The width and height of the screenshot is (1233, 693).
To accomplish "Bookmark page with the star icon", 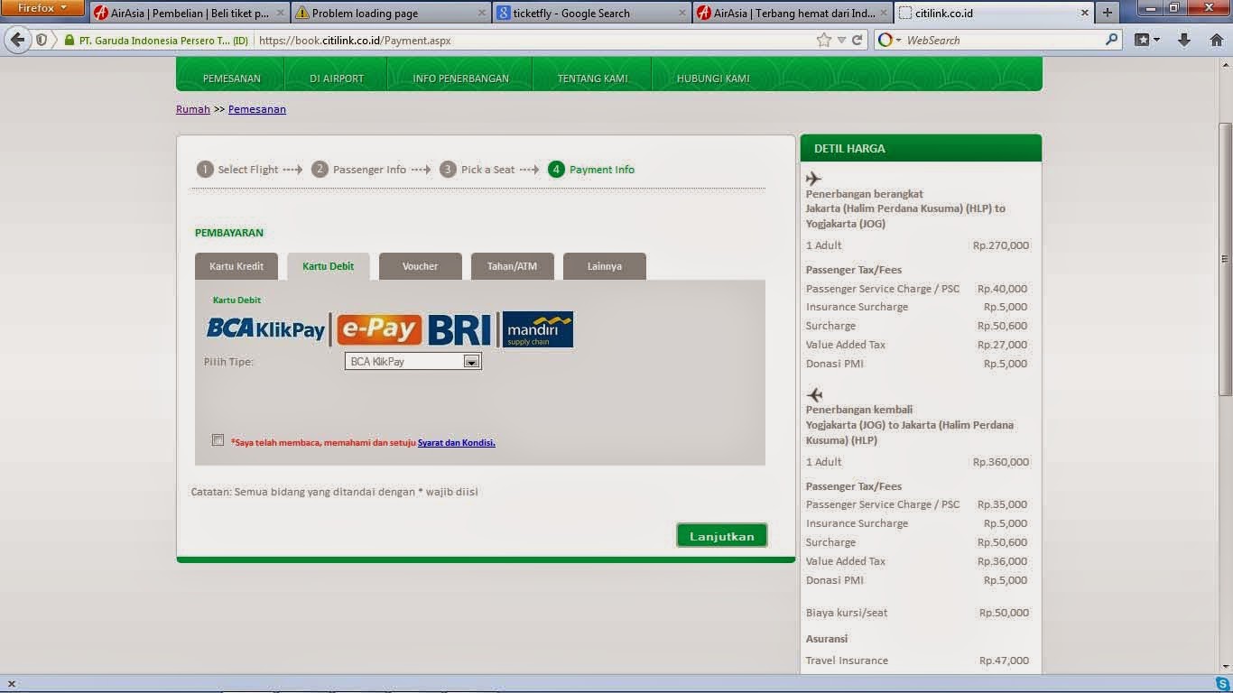I will click(x=823, y=40).
